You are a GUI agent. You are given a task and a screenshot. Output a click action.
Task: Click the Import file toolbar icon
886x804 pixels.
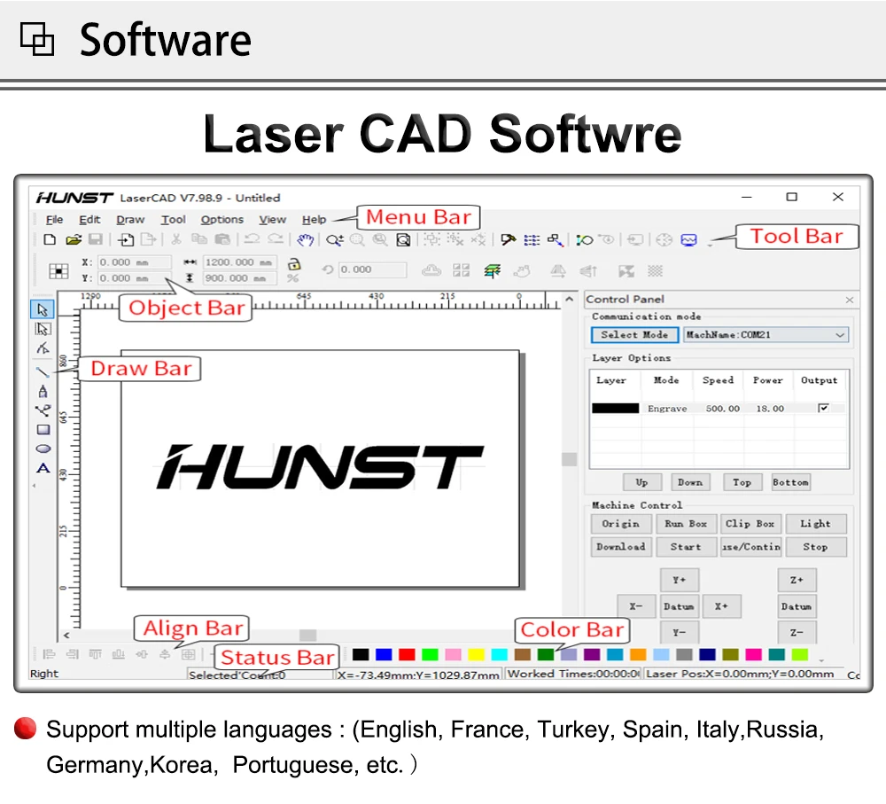(126, 239)
